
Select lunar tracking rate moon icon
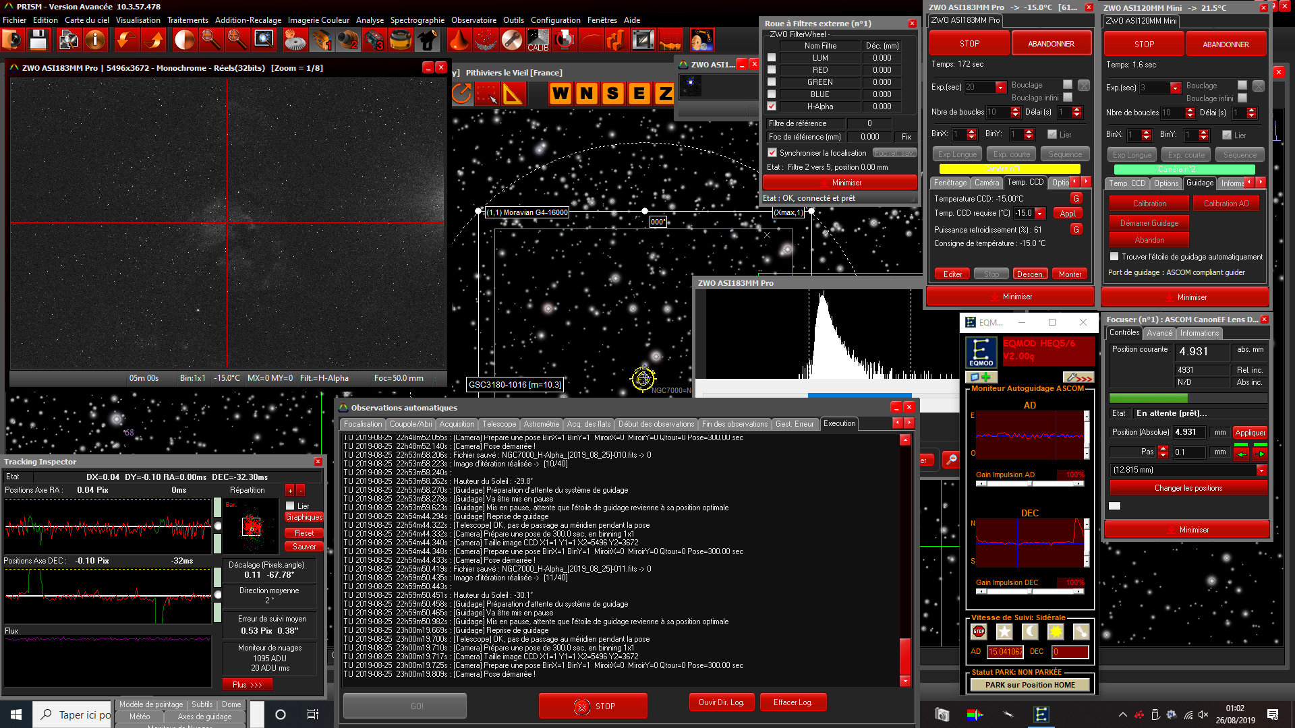coord(1030,632)
